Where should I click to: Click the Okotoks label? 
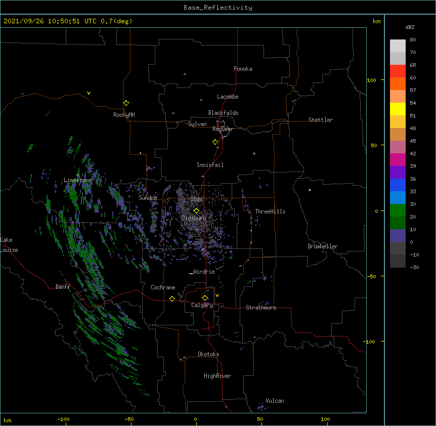point(208,354)
